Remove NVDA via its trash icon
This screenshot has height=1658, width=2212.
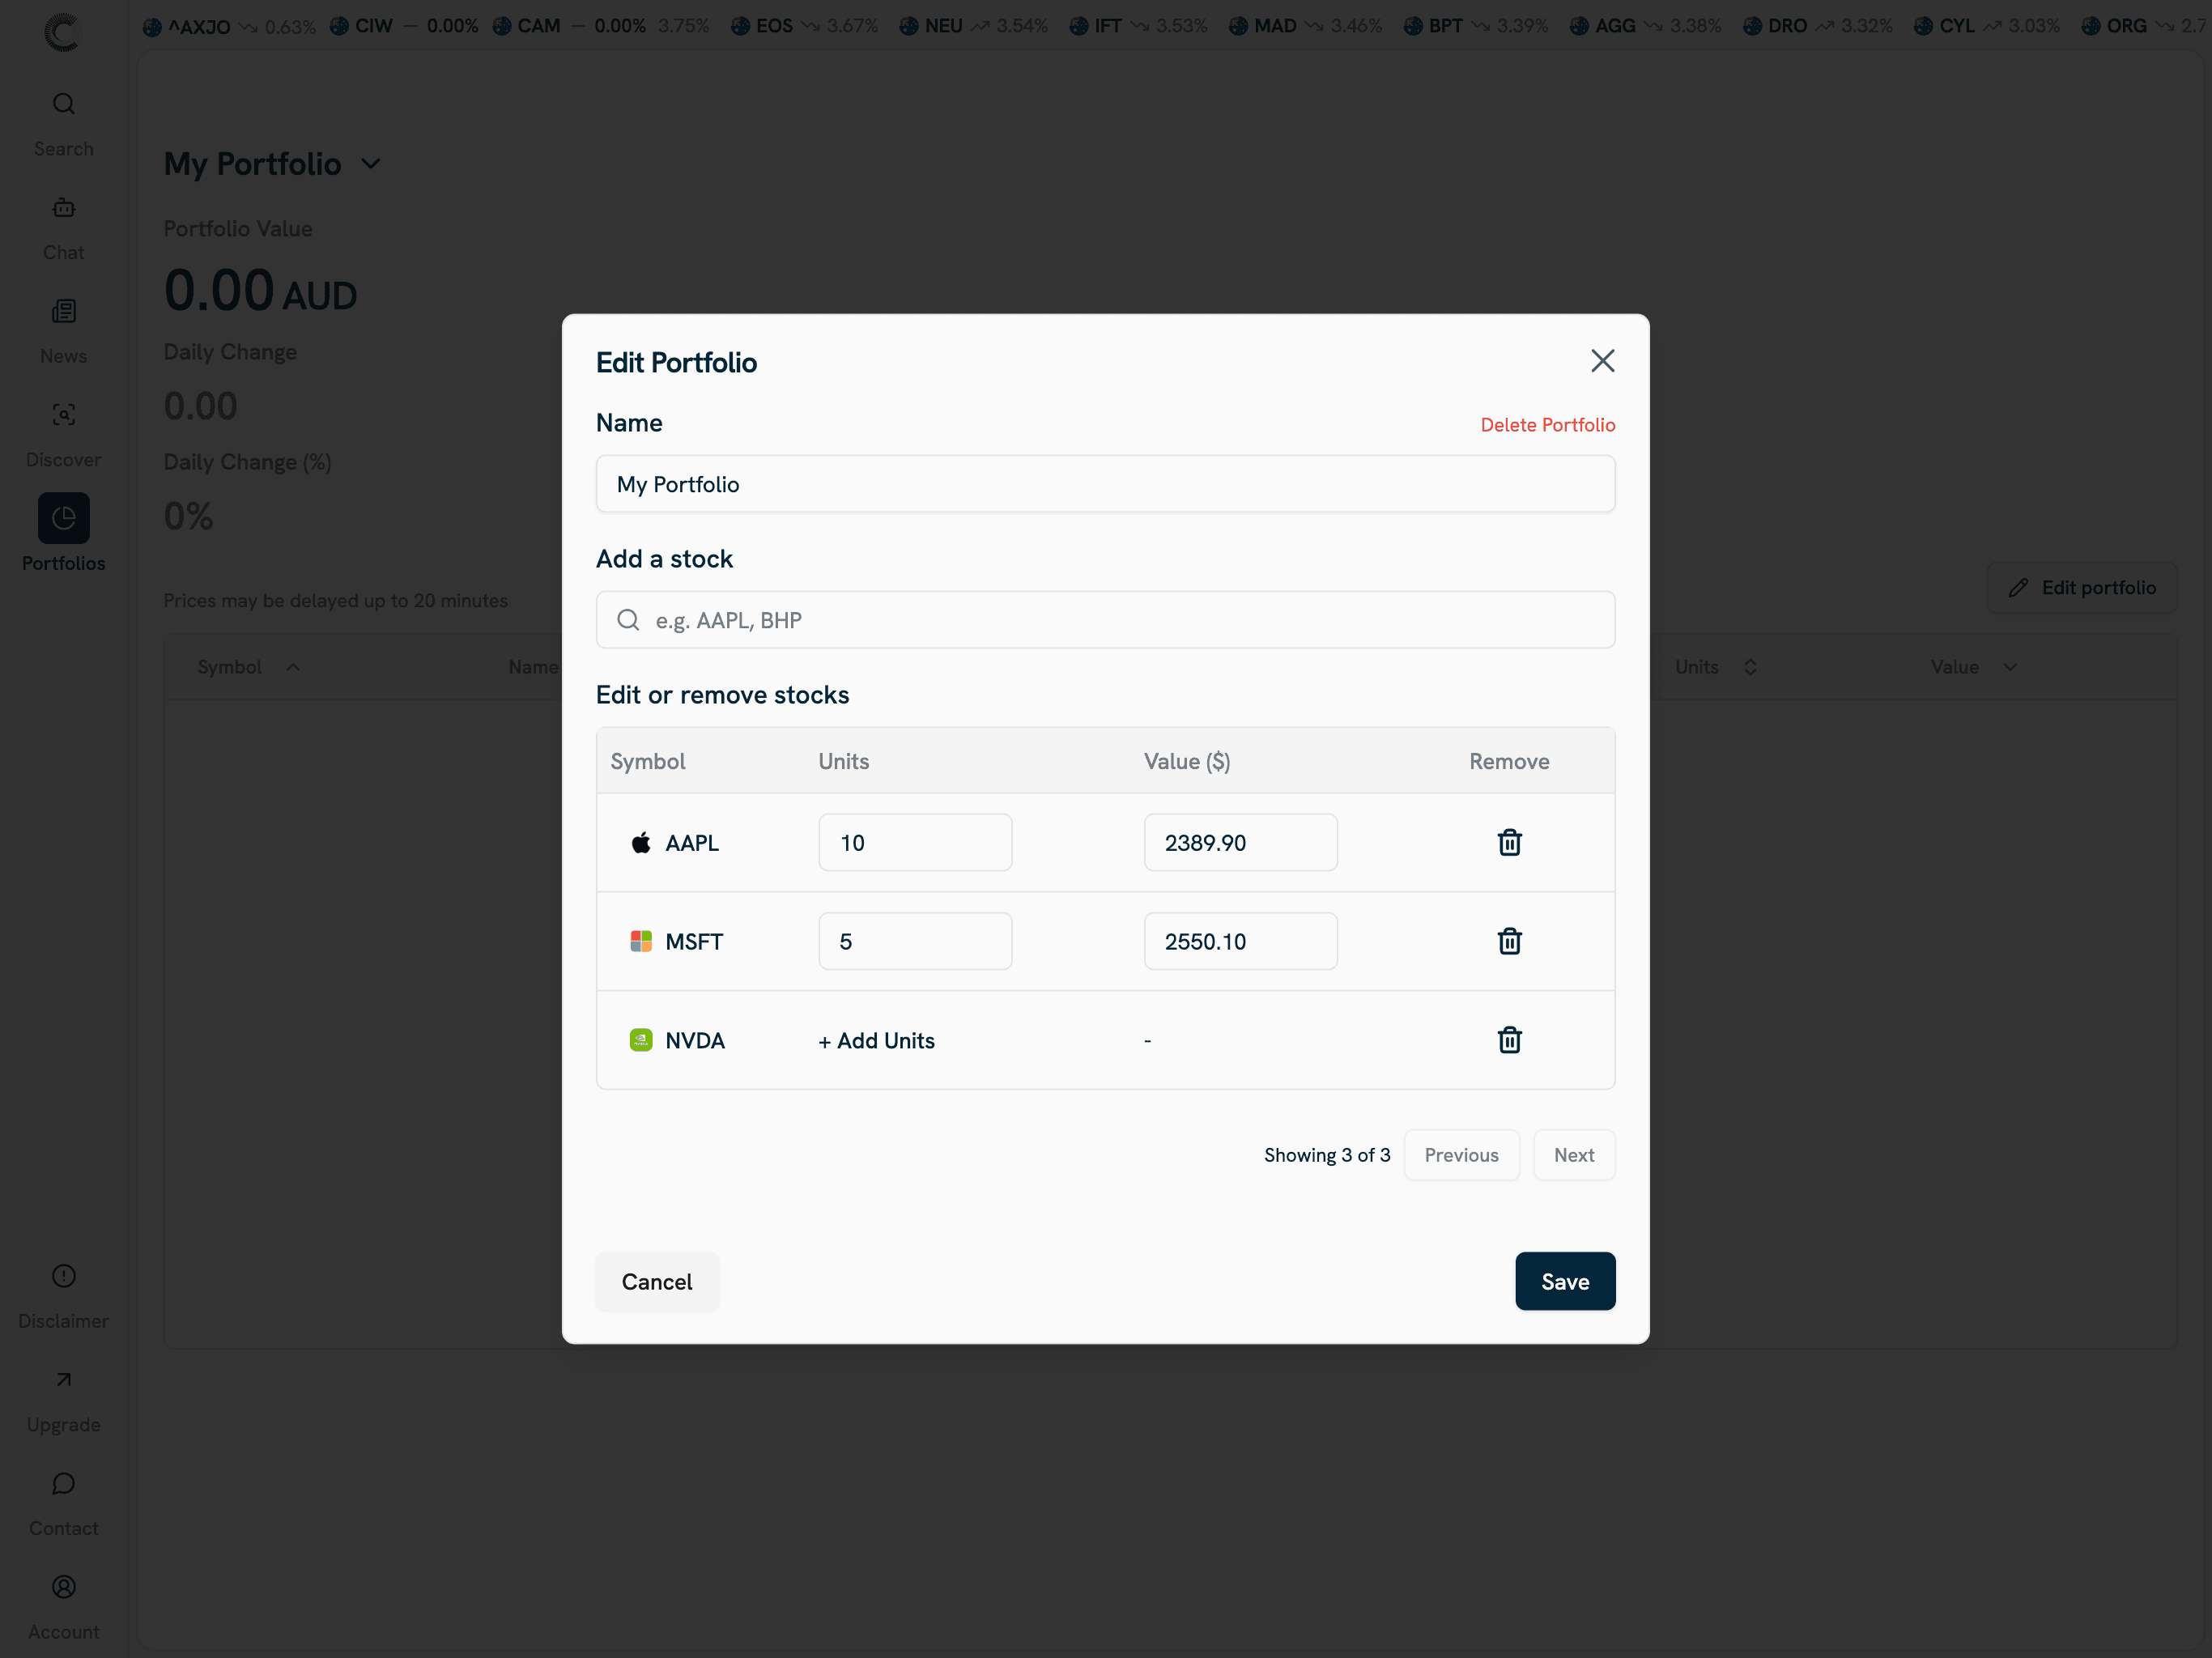[1509, 1040]
